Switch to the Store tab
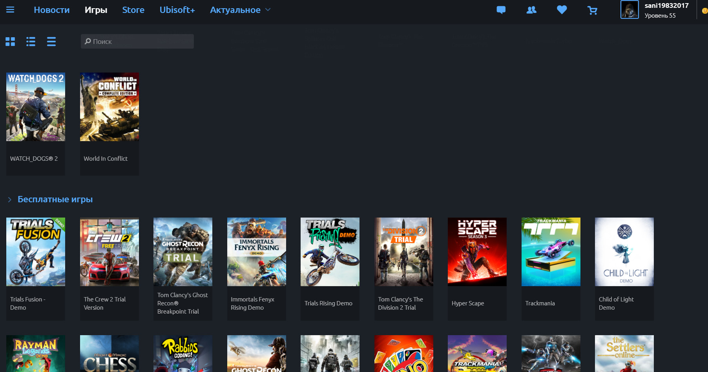 click(133, 10)
